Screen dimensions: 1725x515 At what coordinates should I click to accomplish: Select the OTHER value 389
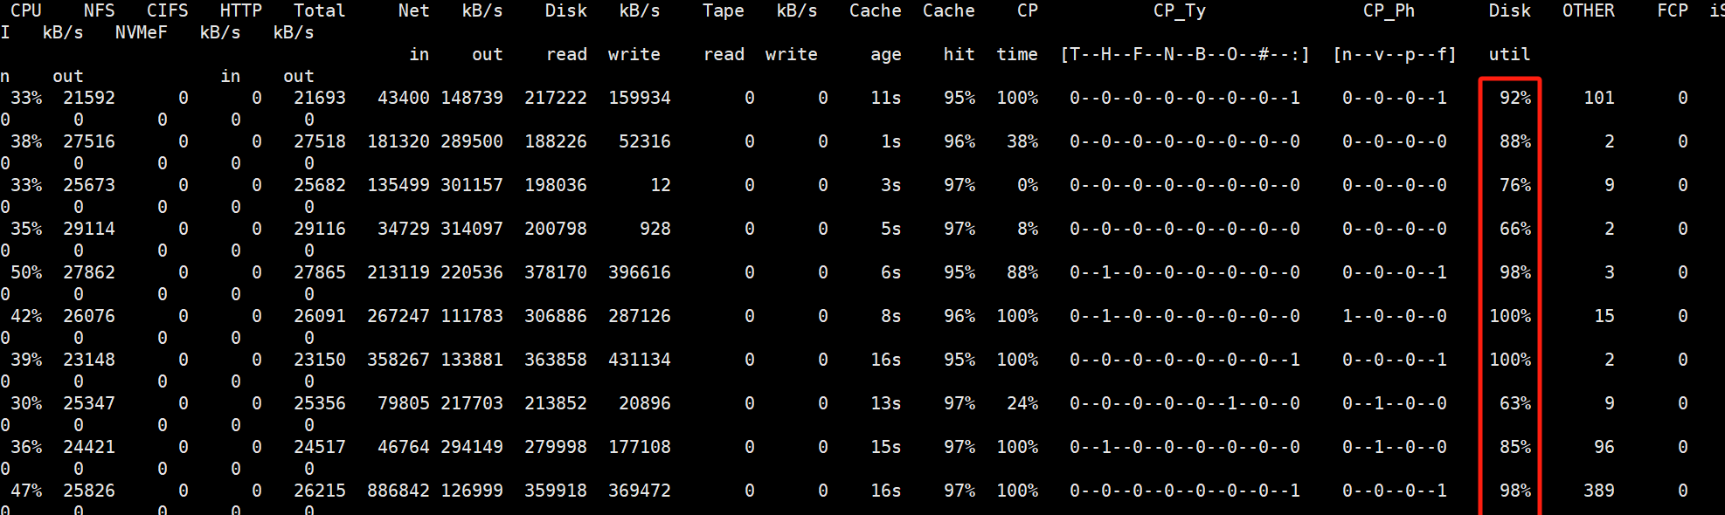(x=1599, y=491)
